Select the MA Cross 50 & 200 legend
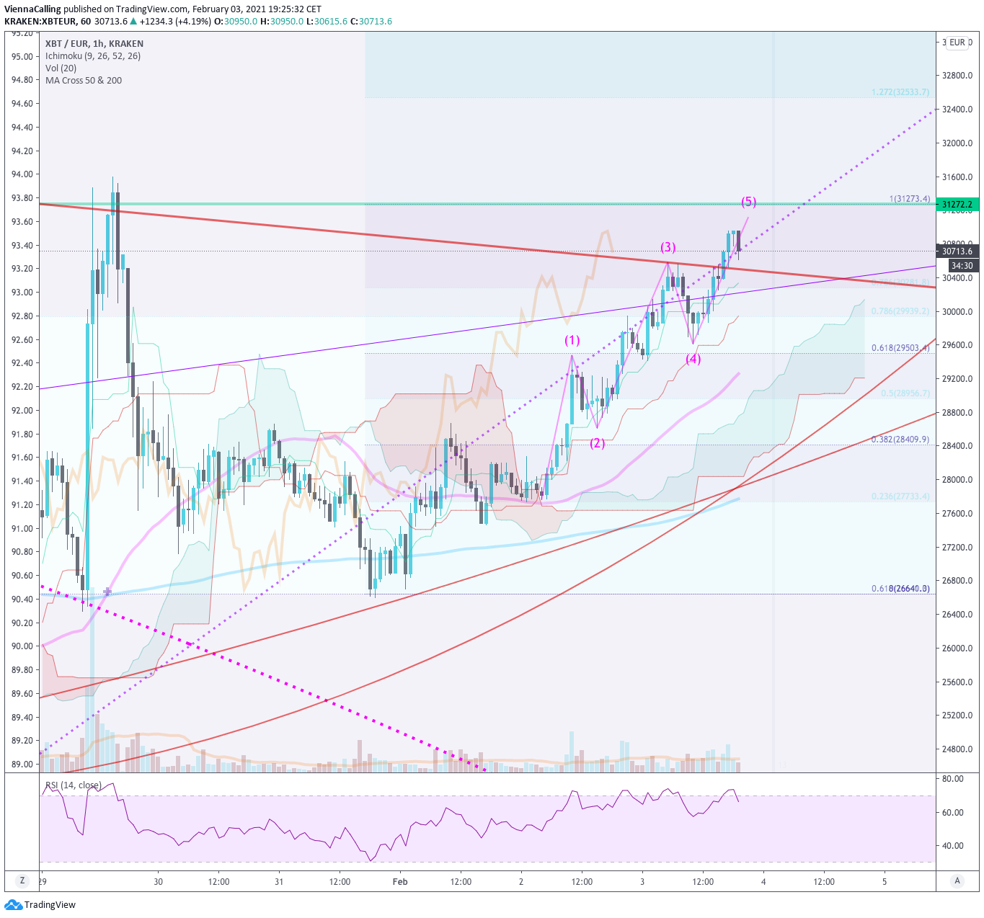The width and height of the screenshot is (984, 918). click(x=84, y=81)
